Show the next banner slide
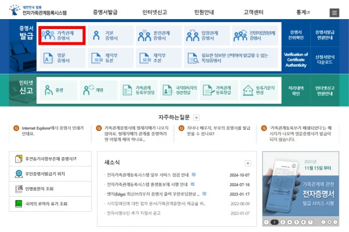349x232 pixels. [x=335, y=222]
